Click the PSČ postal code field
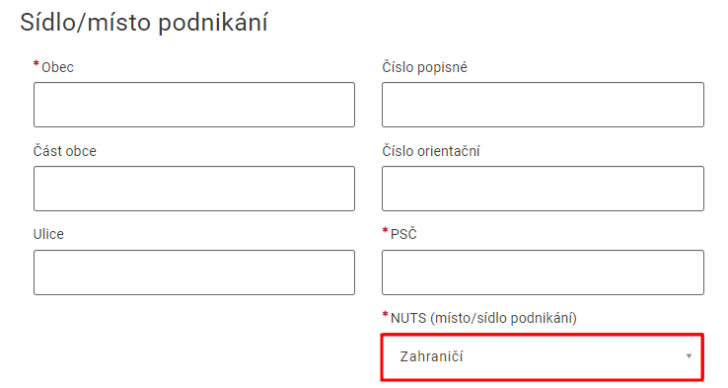728x388 pixels. click(543, 272)
